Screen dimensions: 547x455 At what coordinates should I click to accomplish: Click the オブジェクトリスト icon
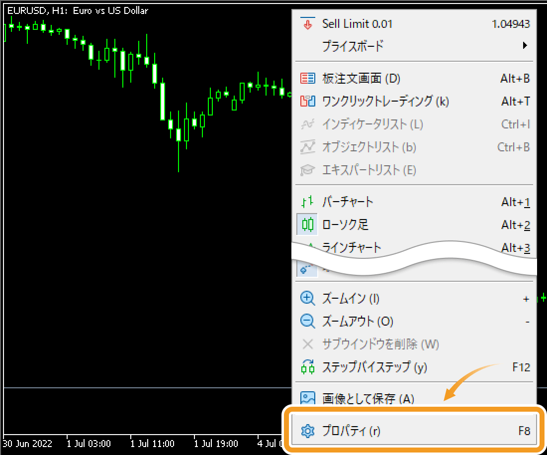click(x=308, y=147)
